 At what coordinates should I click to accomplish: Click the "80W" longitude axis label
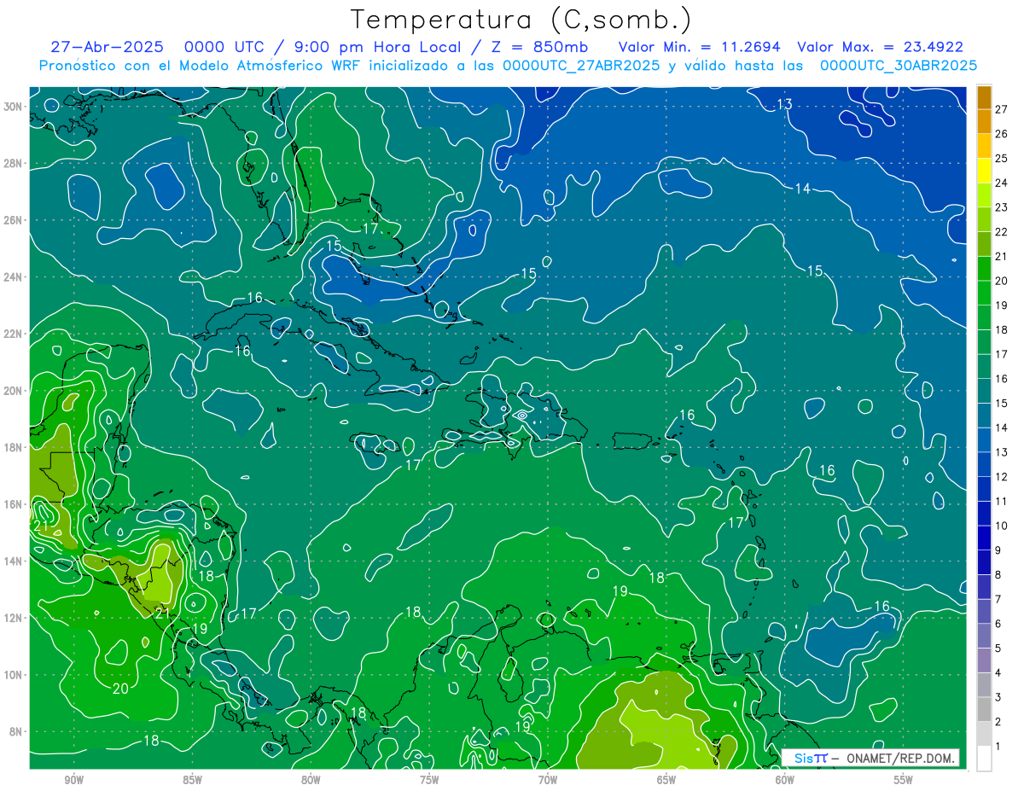[311, 779]
